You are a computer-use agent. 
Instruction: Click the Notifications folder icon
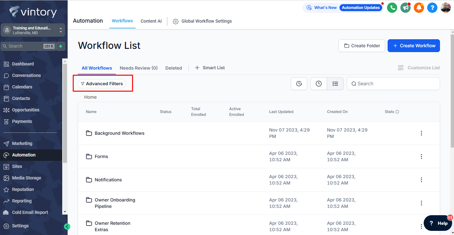89,180
